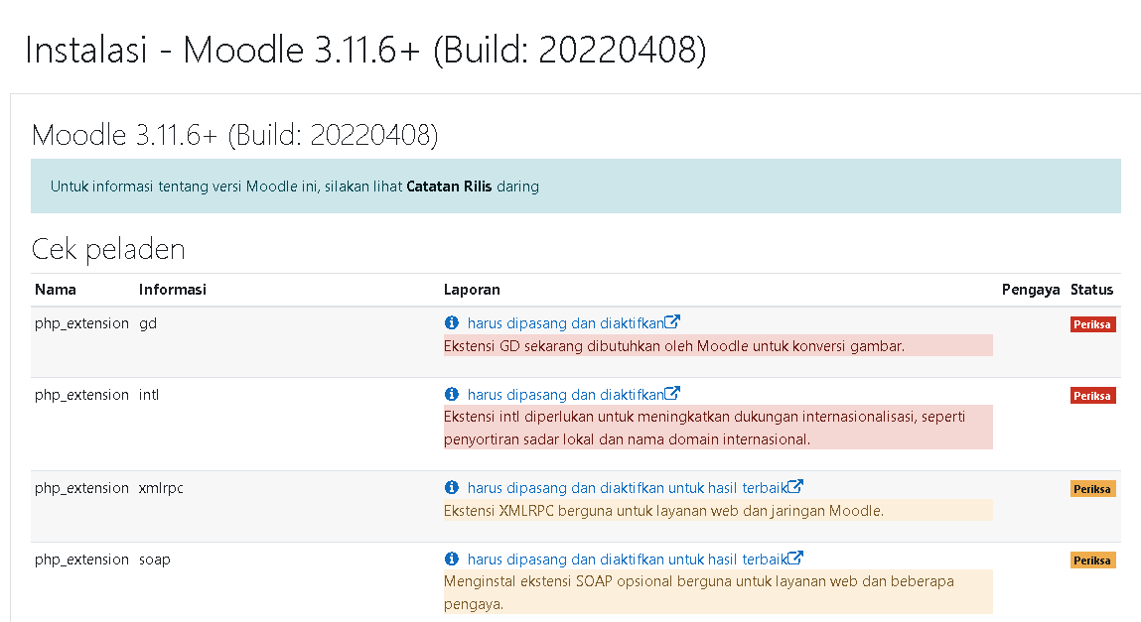The image size is (1141, 622).
Task: Click the red Periksa badge for gd
Action: (1092, 324)
